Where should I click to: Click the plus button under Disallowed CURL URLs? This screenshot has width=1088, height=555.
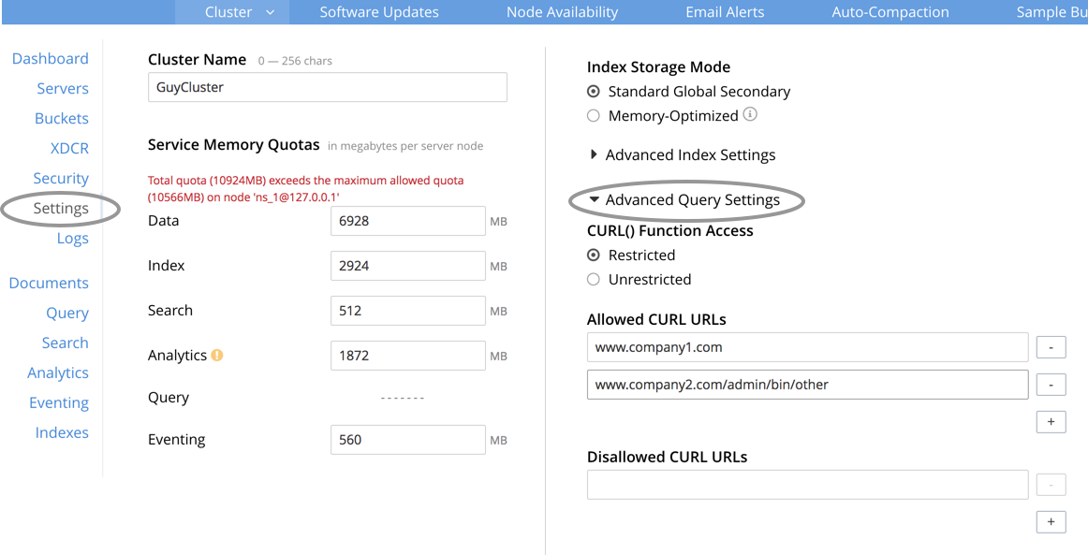point(1051,521)
